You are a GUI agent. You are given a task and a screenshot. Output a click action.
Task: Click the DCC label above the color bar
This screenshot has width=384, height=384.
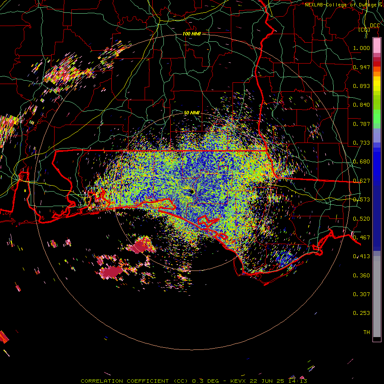pyautogui.click(x=375, y=26)
